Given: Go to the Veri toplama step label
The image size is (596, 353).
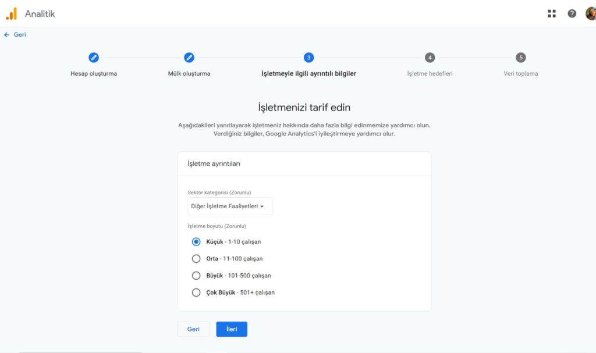Looking at the screenshot, I should (x=520, y=74).
